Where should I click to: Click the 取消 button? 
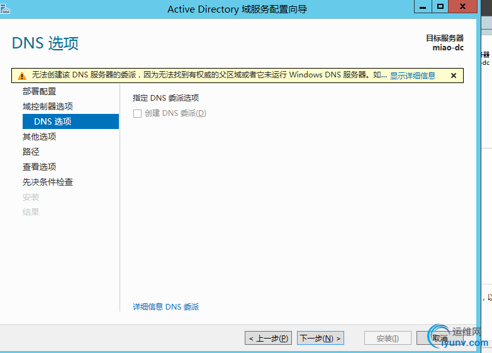tap(440, 339)
